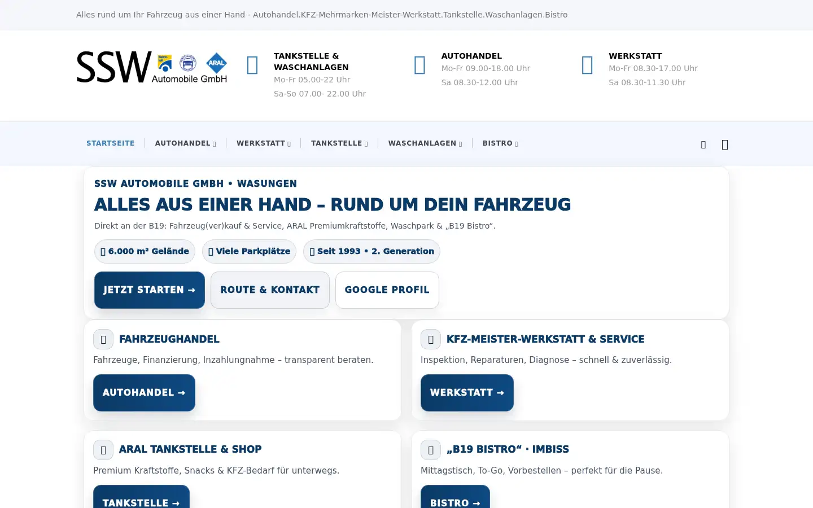The width and height of the screenshot is (813, 508).
Task: Click the Autohandel header title
Action: click(x=471, y=56)
